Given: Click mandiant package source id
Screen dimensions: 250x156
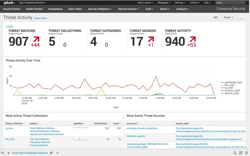Looking at the screenshot, I should 147,145.
